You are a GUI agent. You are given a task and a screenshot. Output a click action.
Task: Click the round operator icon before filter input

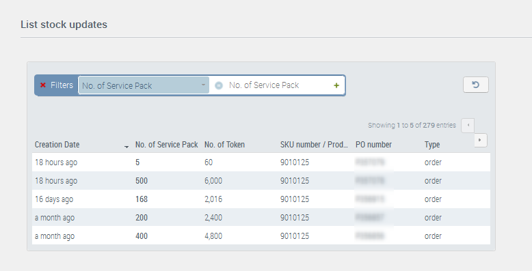coord(219,85)
